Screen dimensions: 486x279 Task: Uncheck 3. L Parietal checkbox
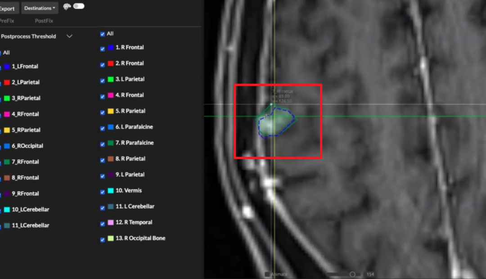[x=102, y=81]
